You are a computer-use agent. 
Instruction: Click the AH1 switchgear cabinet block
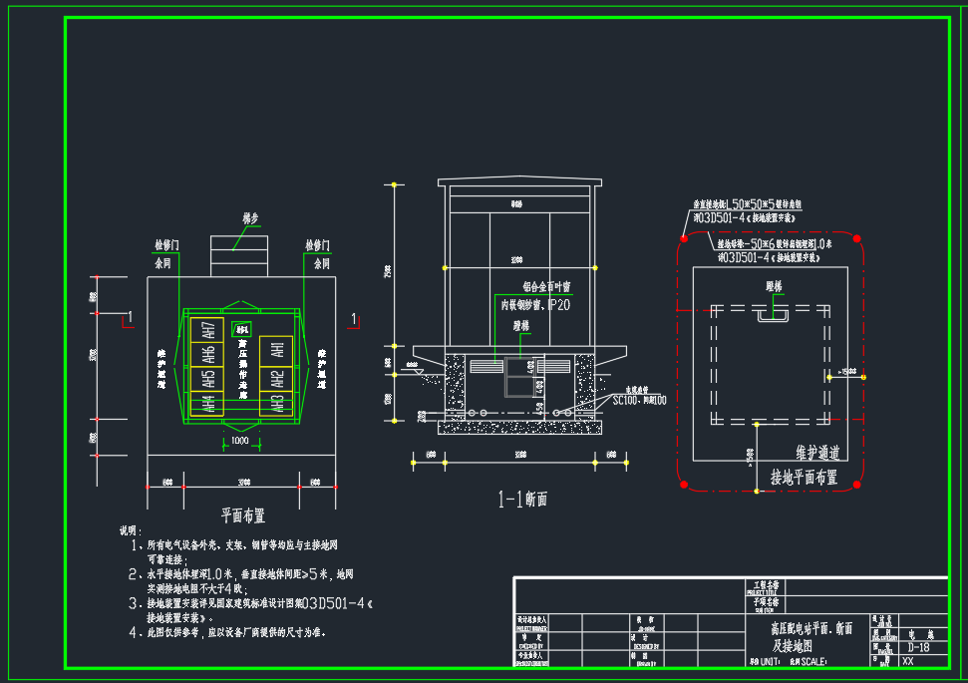277,349
